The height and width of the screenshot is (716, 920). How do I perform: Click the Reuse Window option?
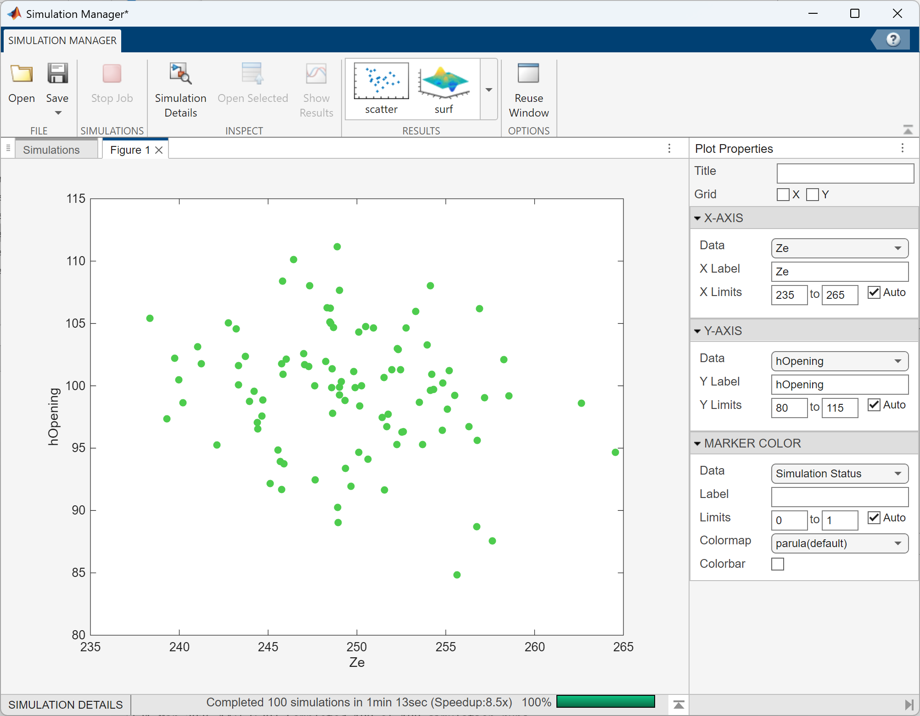pyautogui.click(x=528, y=90)
